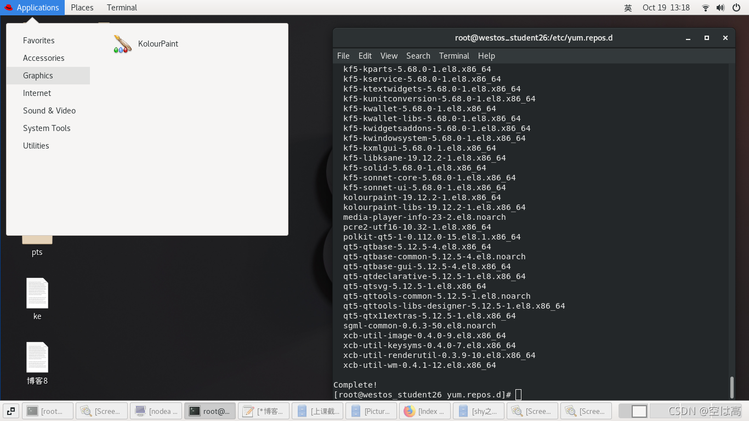Image resolution: width=749 pixels, height=421 pixels.
Task: Click polkit-qt5-1-0.112.0-15.el8.1.x86_64 line
Action: coord(432,237)
